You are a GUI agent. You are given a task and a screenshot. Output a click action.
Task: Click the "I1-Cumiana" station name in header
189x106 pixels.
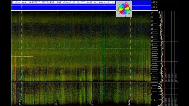coord(19,2)
